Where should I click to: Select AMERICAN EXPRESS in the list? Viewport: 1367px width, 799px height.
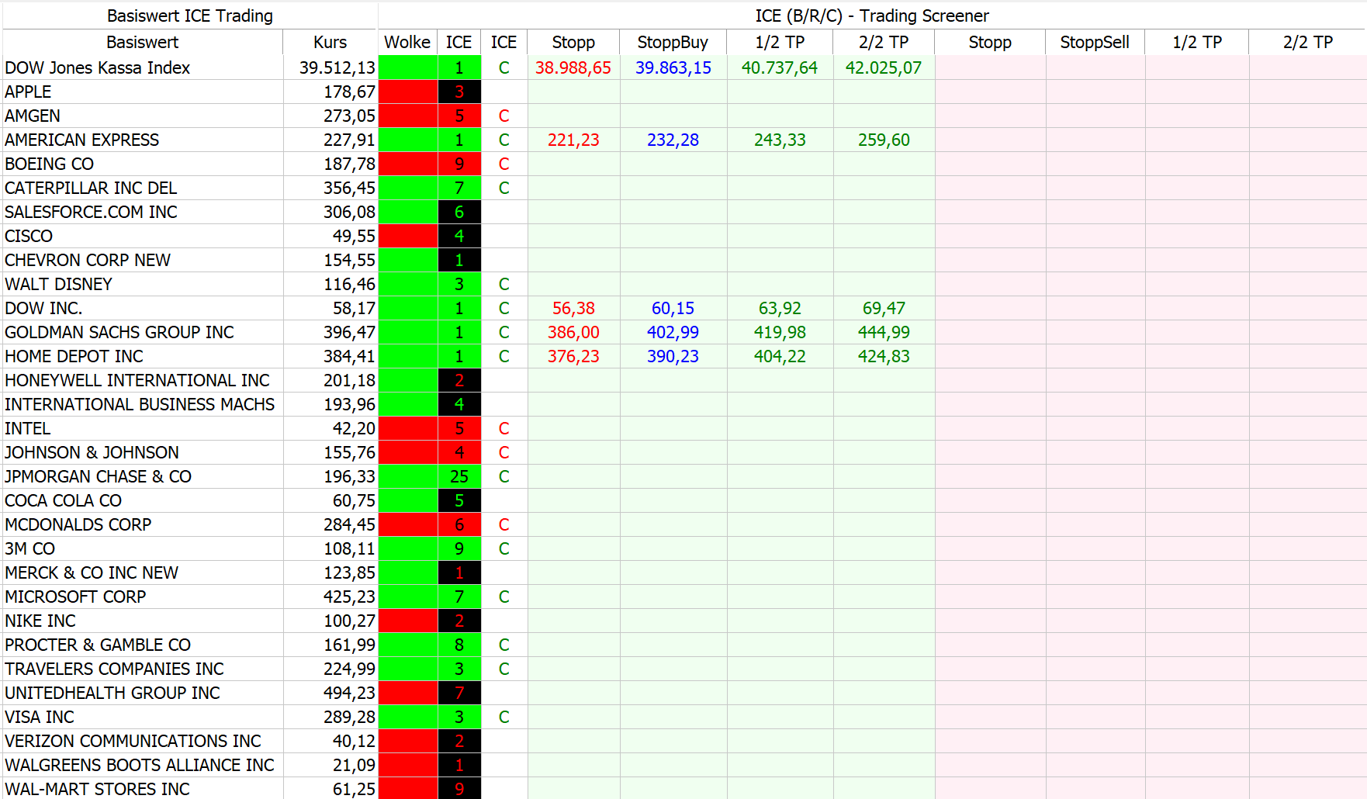coord(81,140)
